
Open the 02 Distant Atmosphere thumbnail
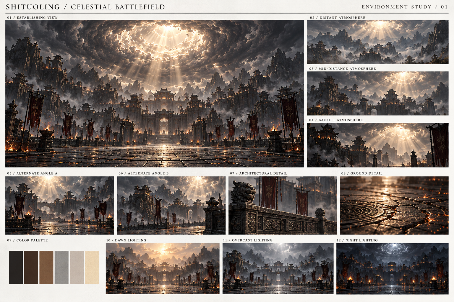pos(378,42)
